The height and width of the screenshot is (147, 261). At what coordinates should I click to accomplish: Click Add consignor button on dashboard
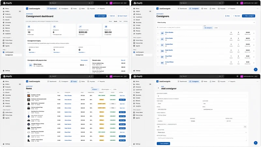(100, 16)
